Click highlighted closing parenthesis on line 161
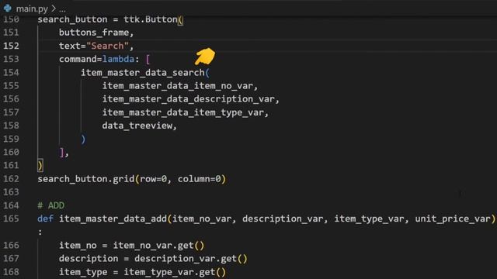 tap(40, 165)
